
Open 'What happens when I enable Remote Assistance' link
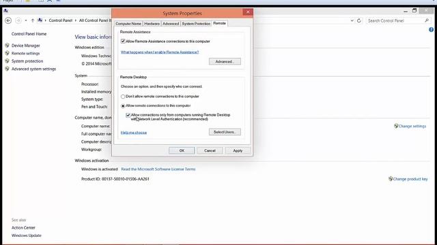tap(160, 52)
